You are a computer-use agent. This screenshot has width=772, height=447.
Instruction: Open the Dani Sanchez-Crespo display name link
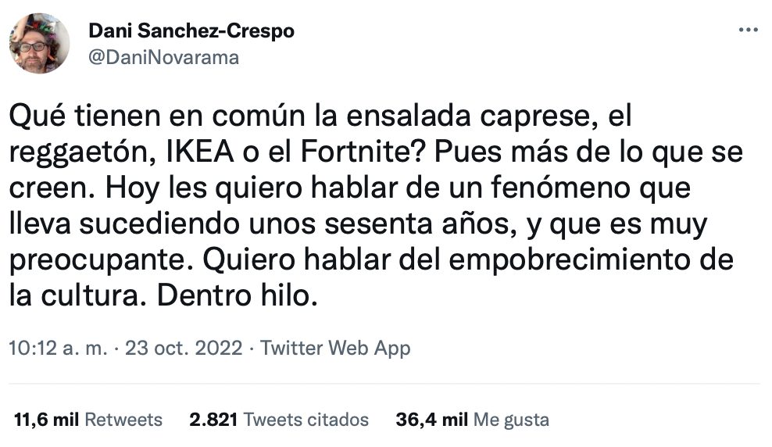[x=191, y=31]
